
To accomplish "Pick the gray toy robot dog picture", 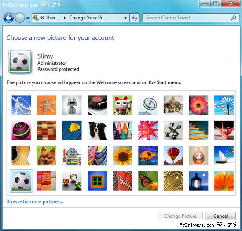I will click(x=72, y=105).
